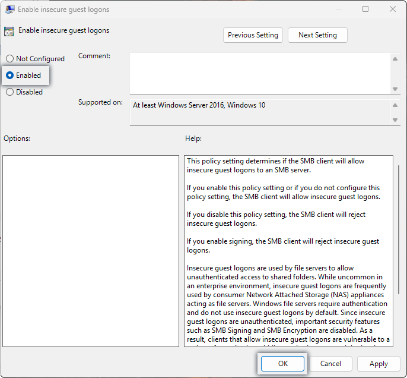Screen dimensions: 407x378
Task: Click the "Enable insecure guest logons" heading
Action: point(64,30)
